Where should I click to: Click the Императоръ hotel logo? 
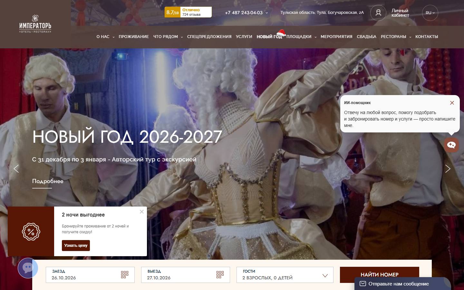[35, 24]
